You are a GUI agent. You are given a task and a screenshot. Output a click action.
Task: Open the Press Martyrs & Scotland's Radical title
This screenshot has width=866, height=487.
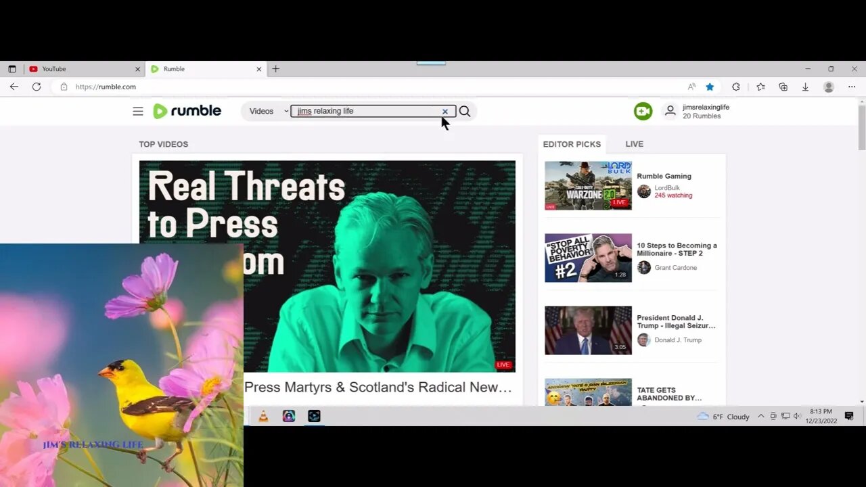click(x=378, y=387)
